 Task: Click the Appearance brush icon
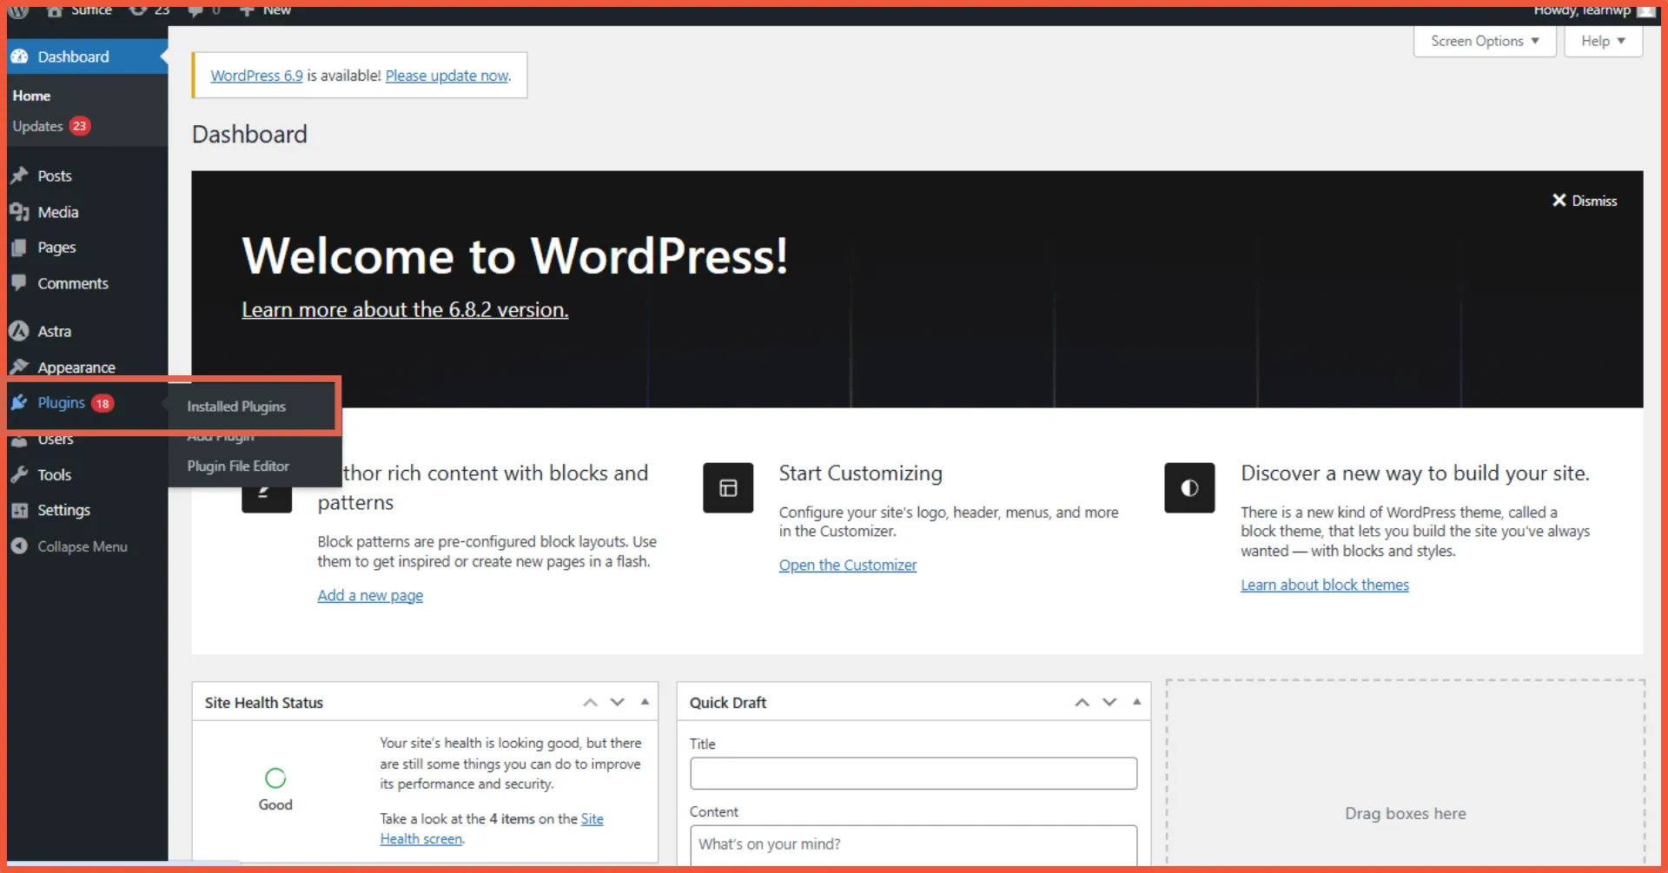point(21,367)
